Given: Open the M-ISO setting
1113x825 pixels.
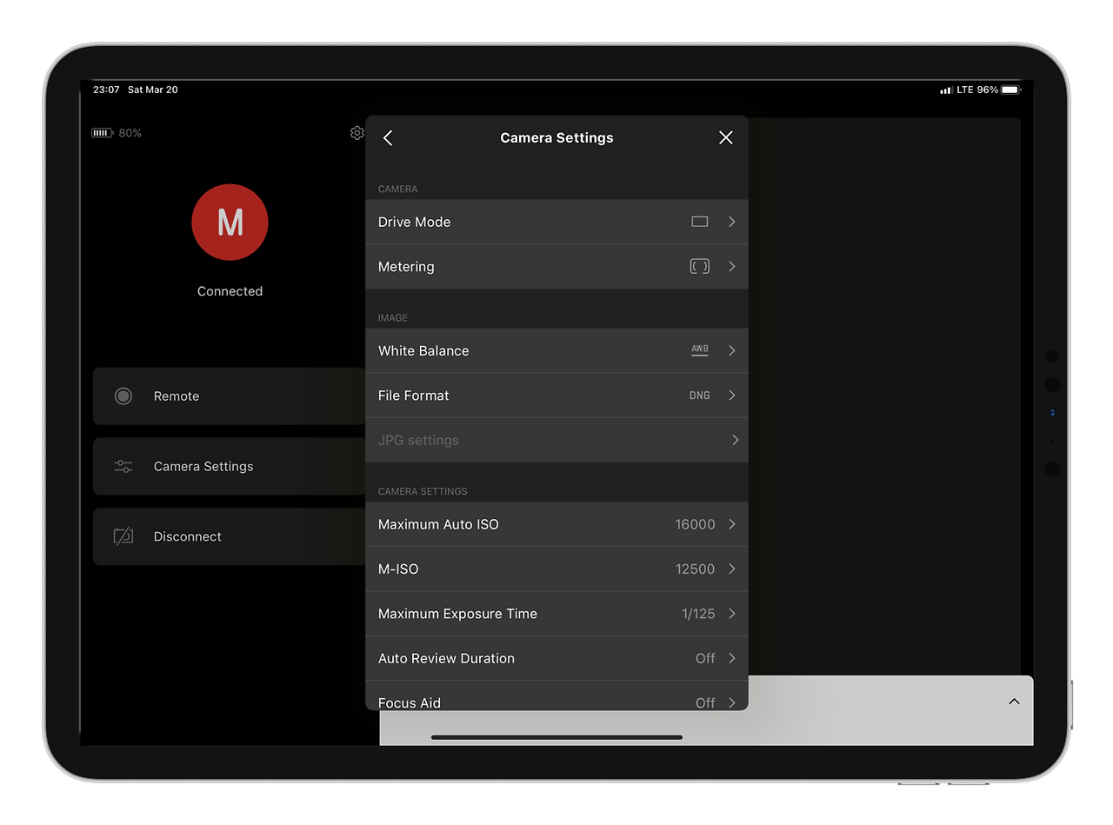Looking at the screenshot, I should [x=556, y=569].
